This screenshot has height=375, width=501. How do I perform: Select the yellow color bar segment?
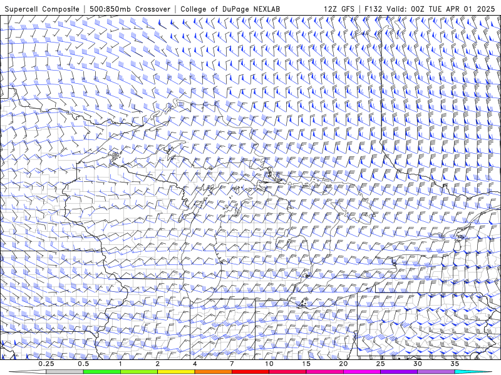(x=176, y=372)
